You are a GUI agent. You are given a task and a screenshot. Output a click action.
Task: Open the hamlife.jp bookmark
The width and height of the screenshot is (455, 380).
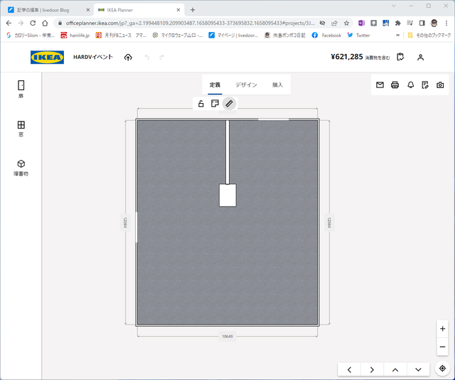[x=75, y=35]
